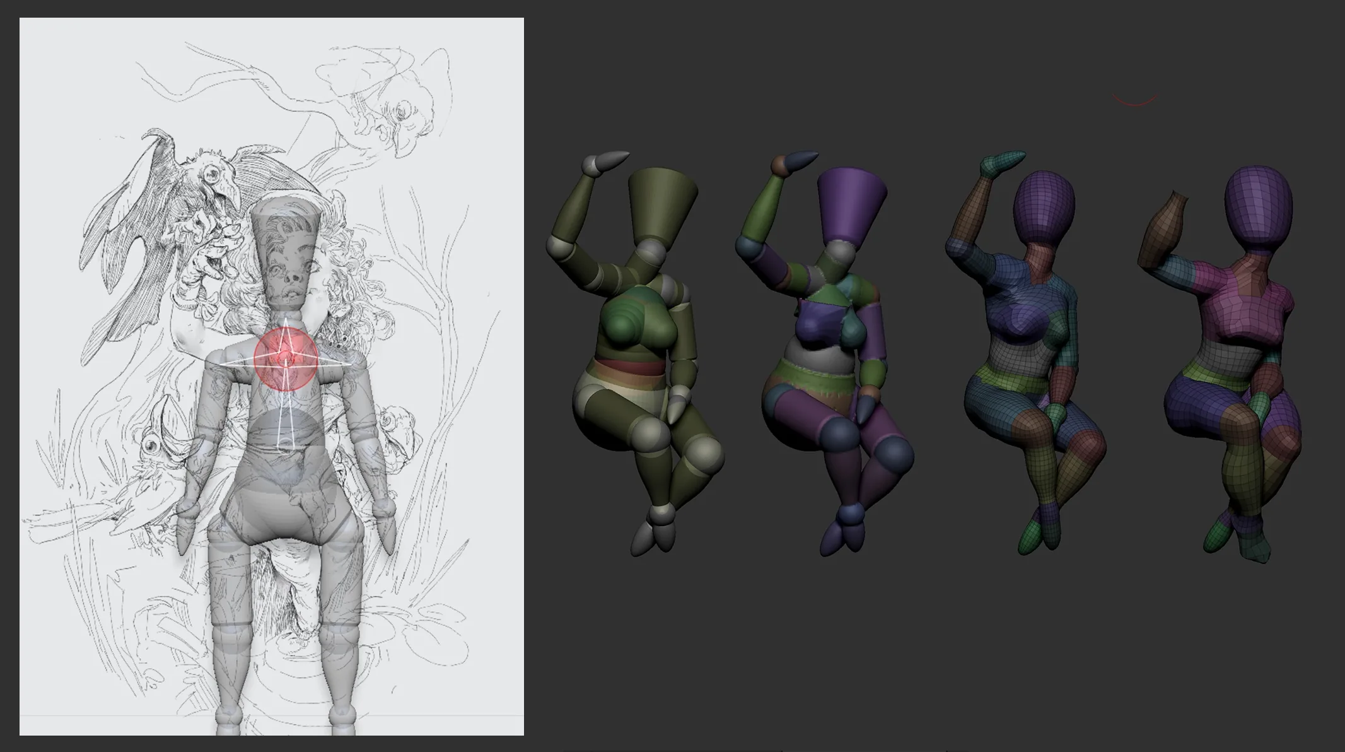Click the red gizmo circle on mannequin's chest
The image size is (1345, 752).
pos(285,358)
